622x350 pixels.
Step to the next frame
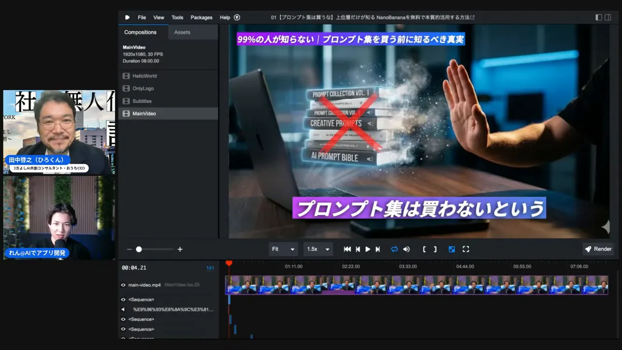378,249
